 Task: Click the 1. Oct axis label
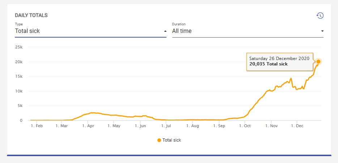point(245,126)
